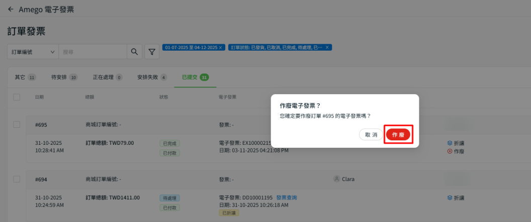Confirm with the red 作廢 button
The width and height of the screenshot is (531, 222).
coord(398,135)
